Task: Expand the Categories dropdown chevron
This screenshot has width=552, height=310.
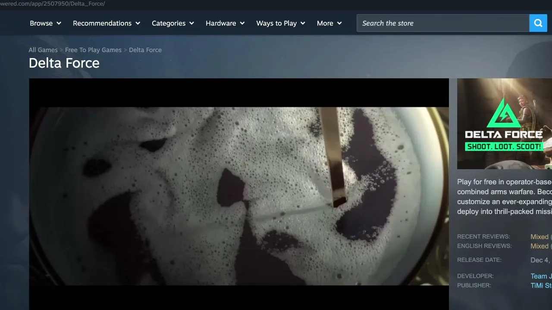Action: 191,23
